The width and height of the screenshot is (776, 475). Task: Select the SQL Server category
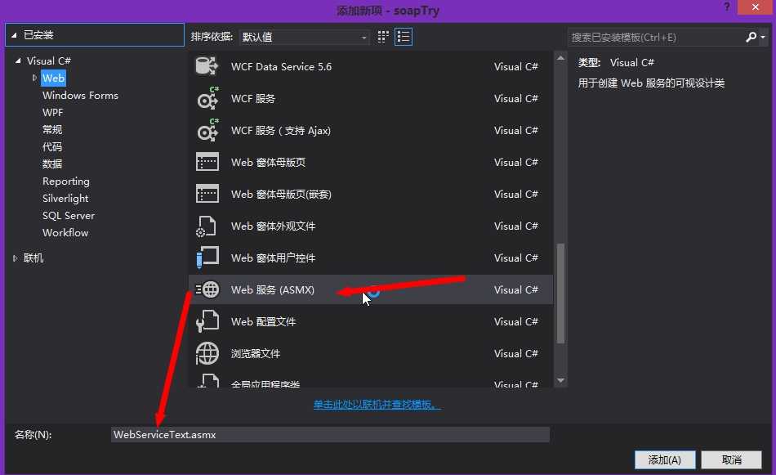pos(69,216)
